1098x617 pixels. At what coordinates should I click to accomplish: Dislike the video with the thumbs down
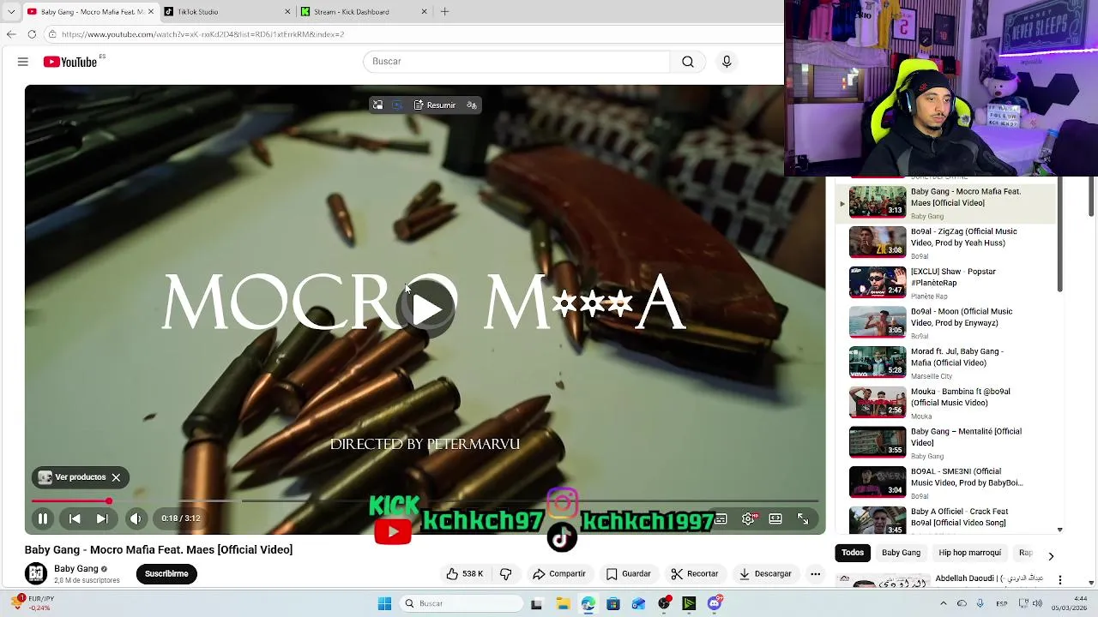[506, 574]
